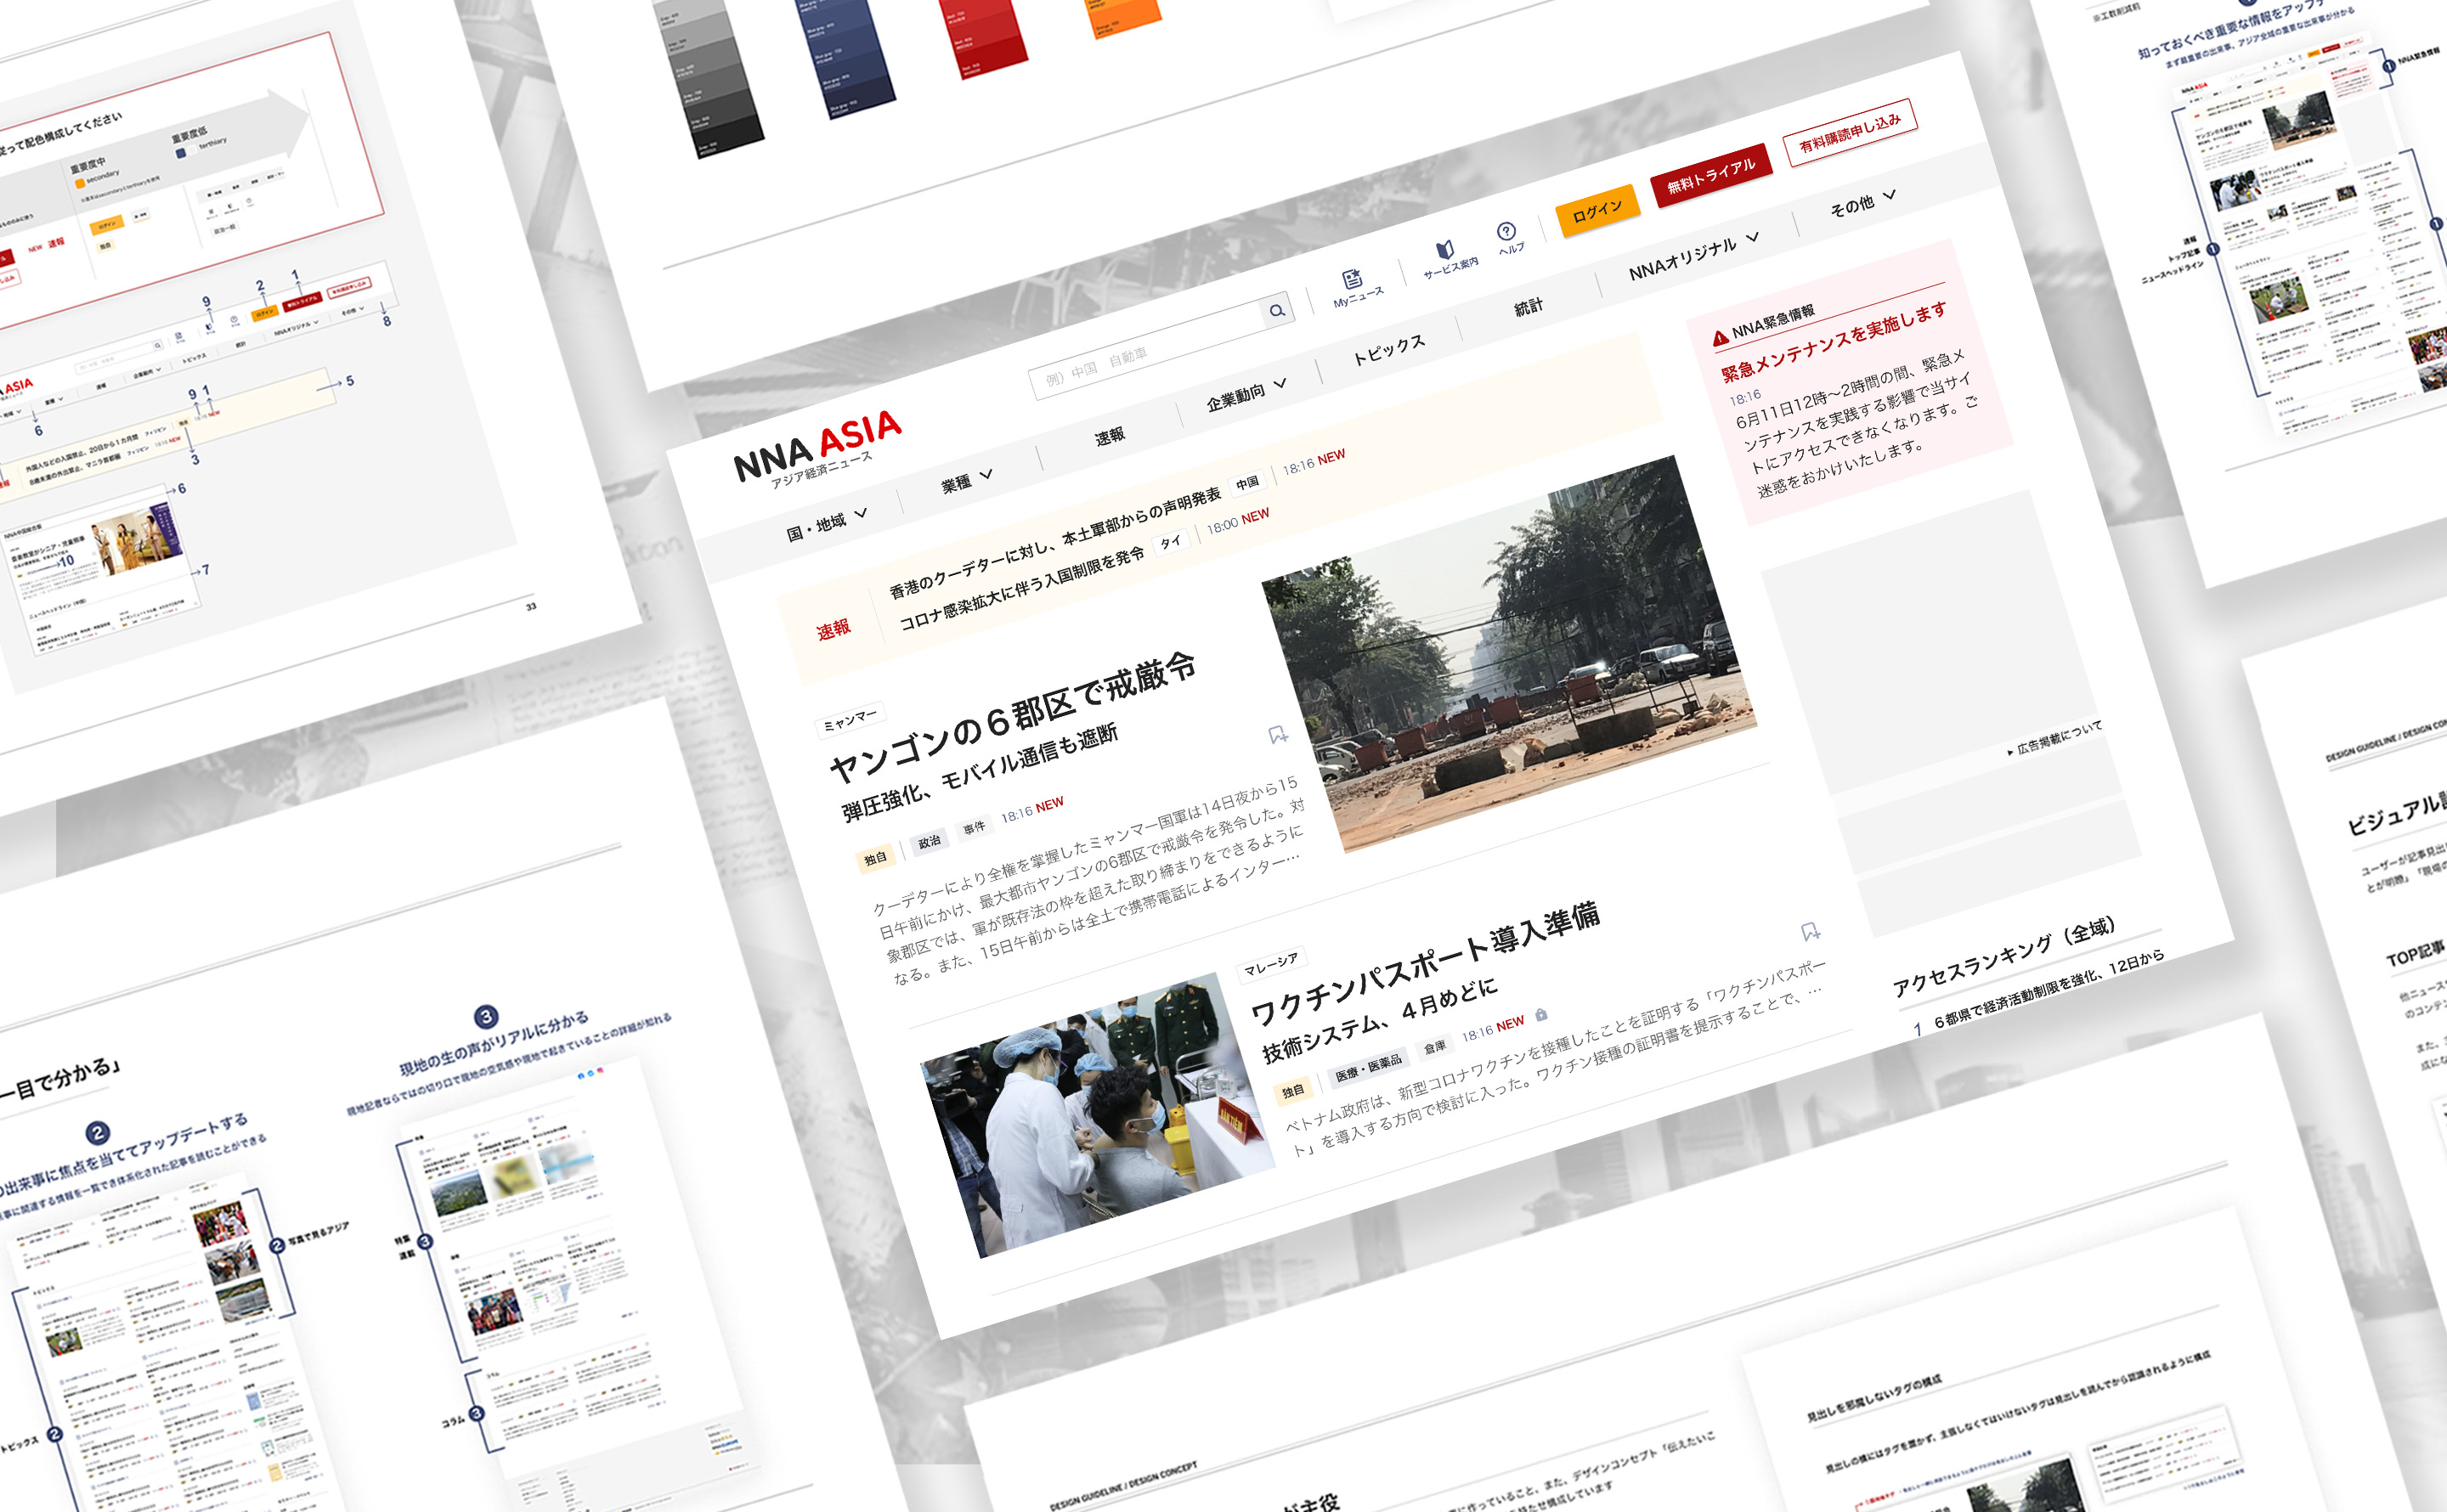Click the search magnifier icon
2447x1512 pixels.
tap(1277, 311)
